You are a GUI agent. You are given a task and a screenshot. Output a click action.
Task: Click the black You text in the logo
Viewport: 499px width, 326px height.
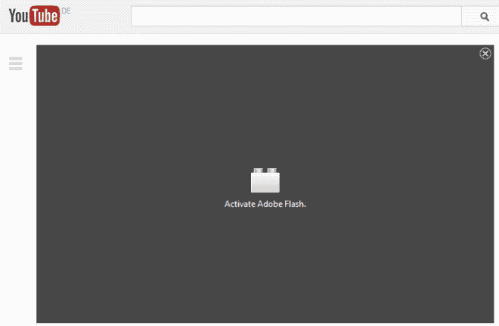(x=19, y=17)
